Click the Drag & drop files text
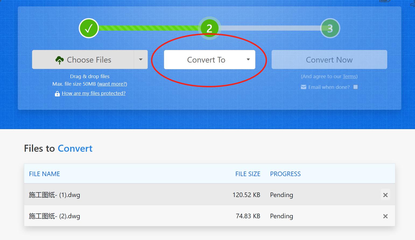 90,77
